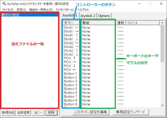The image size is (167, 118).
Task: Open the 設定(S) menu
Action: click(x=21, y=10)
